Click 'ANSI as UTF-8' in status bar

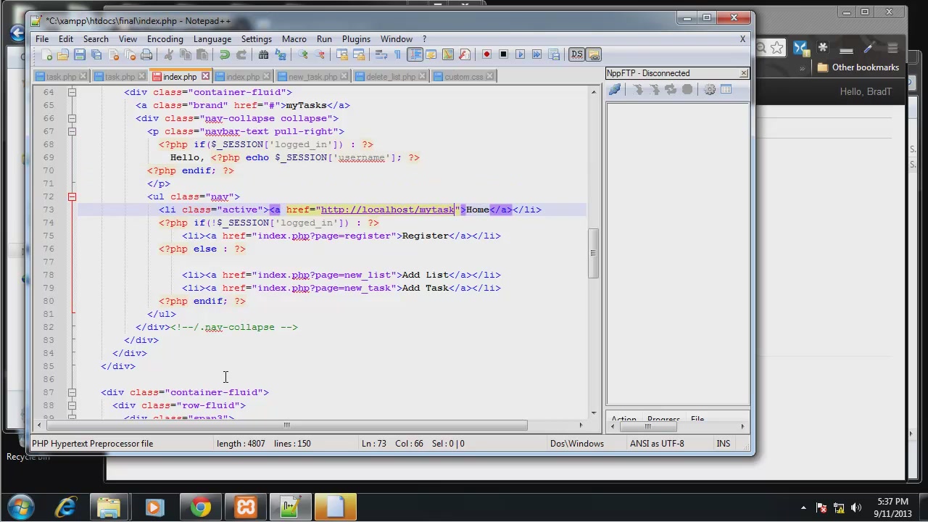click(657, 443)
